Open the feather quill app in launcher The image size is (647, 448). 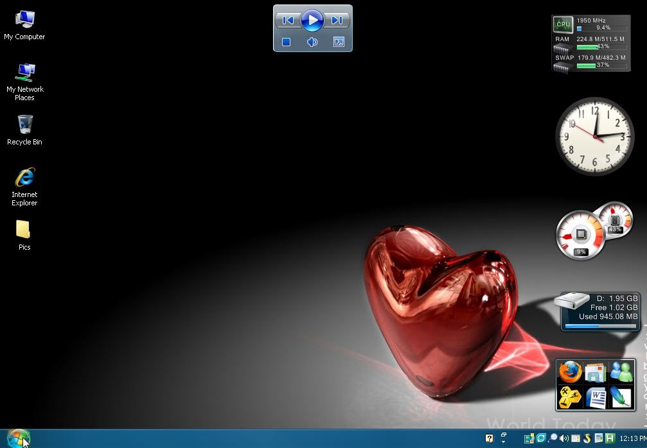pos(621,397)
